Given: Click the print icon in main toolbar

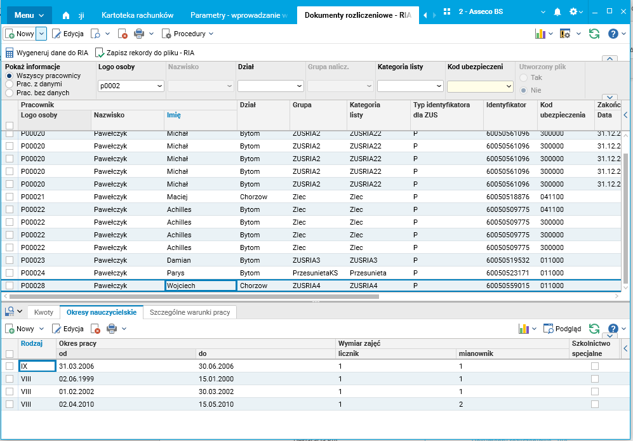Looking at the screenshot, I should (x=140, y=34).
